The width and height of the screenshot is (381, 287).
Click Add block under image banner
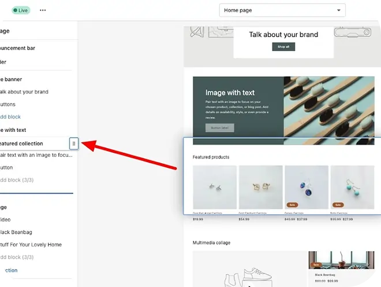[10, 117]
